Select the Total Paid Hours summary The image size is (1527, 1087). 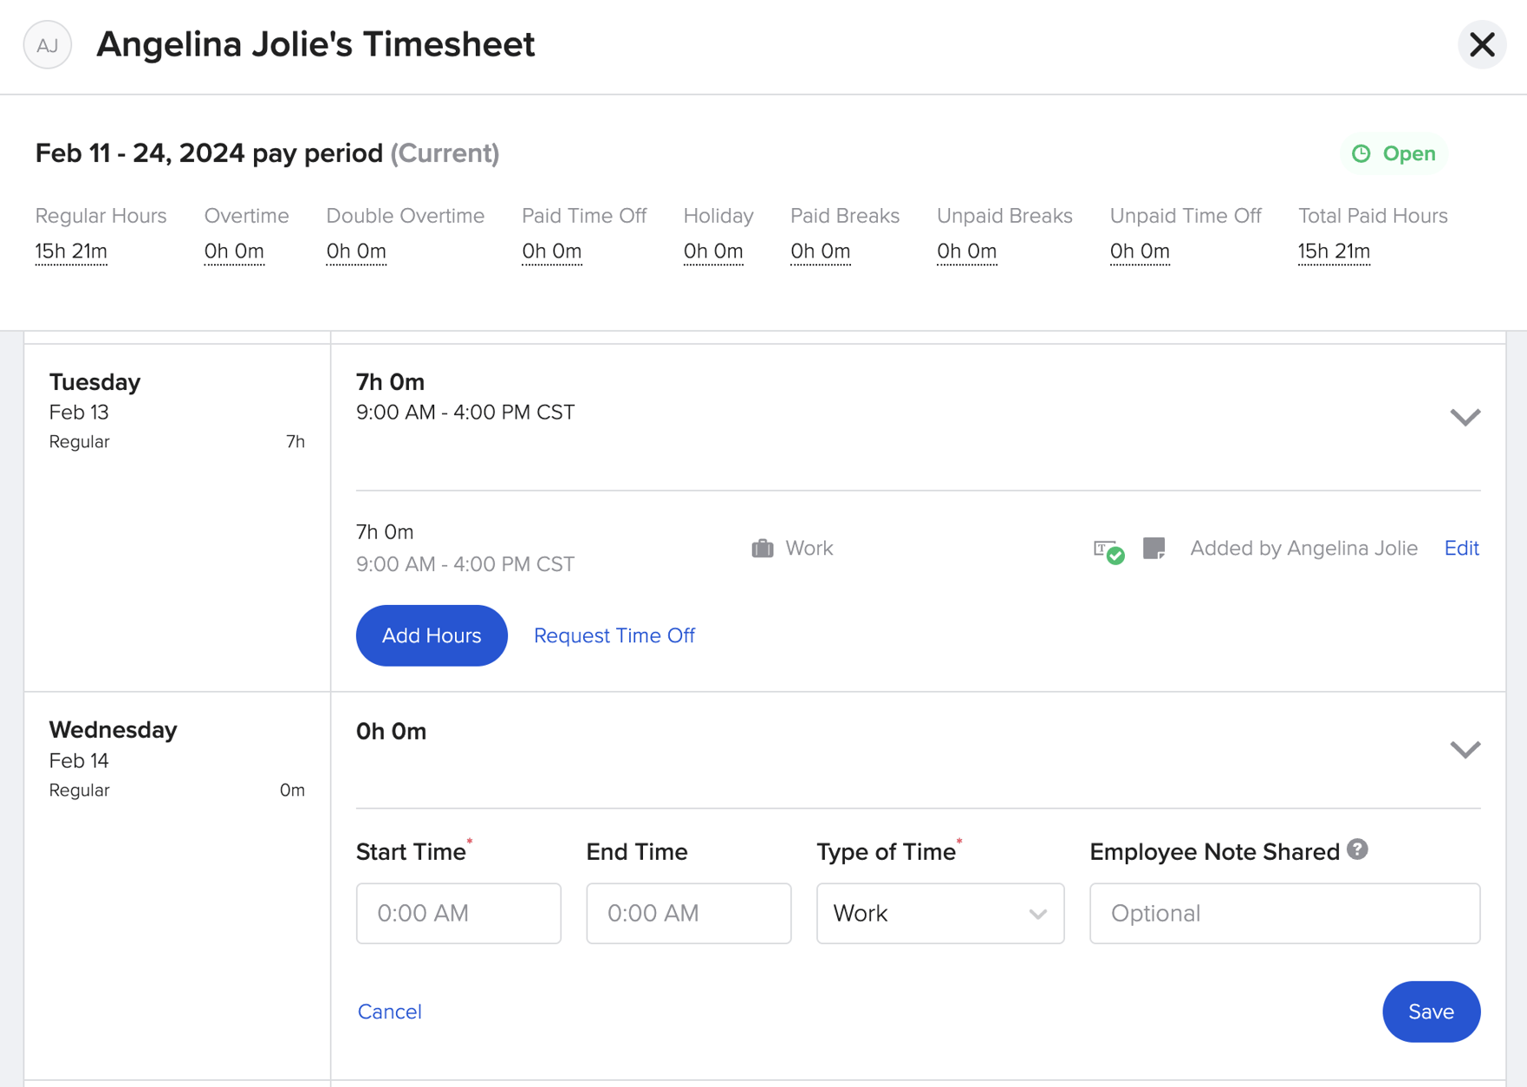(x=1334, y=251)
